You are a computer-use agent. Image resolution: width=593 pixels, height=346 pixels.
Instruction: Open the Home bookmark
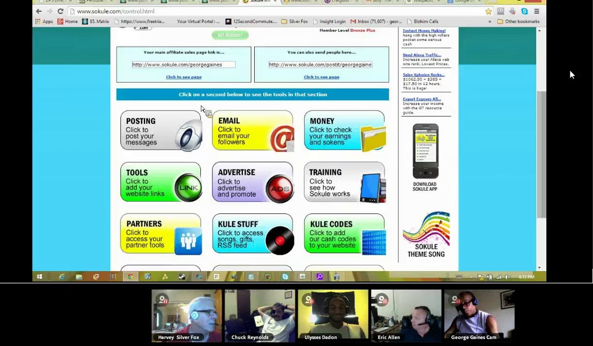pos(67,21)
